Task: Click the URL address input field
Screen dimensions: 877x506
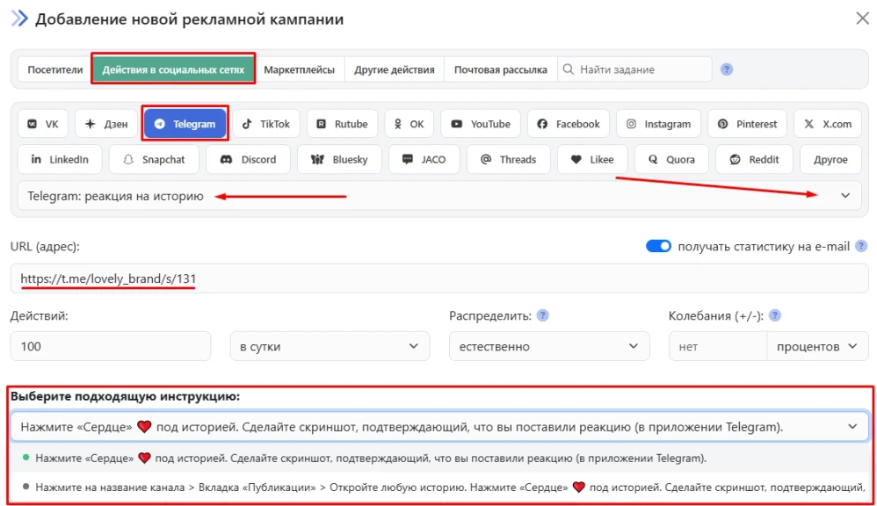Action: [438, 279]
